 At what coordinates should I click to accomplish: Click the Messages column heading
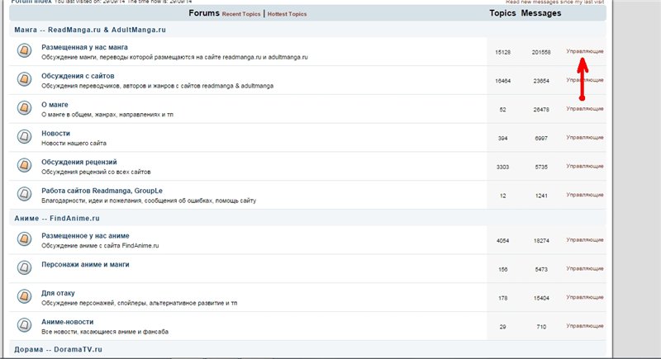point(541,13)
